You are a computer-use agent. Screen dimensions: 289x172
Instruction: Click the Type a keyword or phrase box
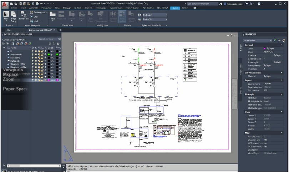tap(202, 4)
